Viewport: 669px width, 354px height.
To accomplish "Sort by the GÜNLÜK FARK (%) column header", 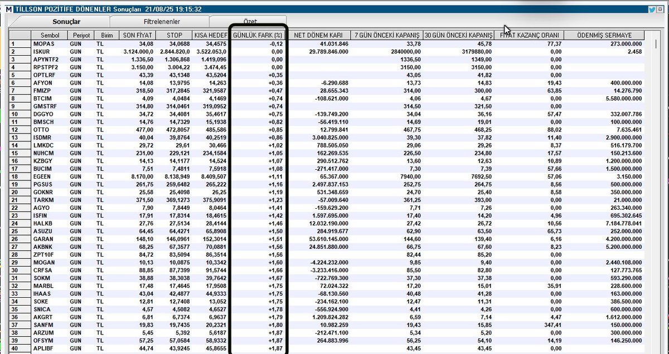I will [258, 34].
